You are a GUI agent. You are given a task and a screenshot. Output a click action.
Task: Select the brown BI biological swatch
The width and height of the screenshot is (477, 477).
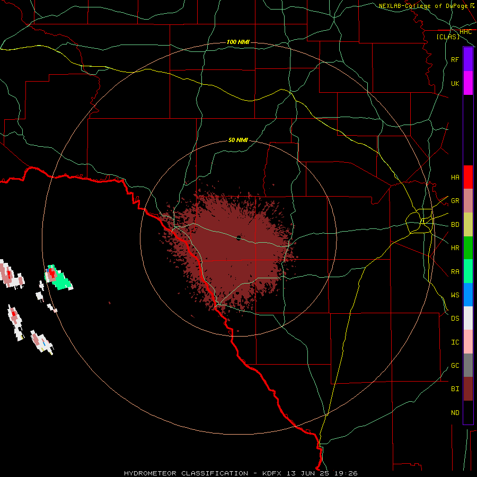[468, 389]
